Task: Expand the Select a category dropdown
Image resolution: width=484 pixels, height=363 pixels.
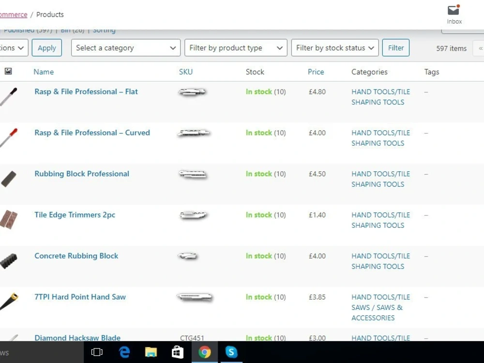Action: point(126,48)
